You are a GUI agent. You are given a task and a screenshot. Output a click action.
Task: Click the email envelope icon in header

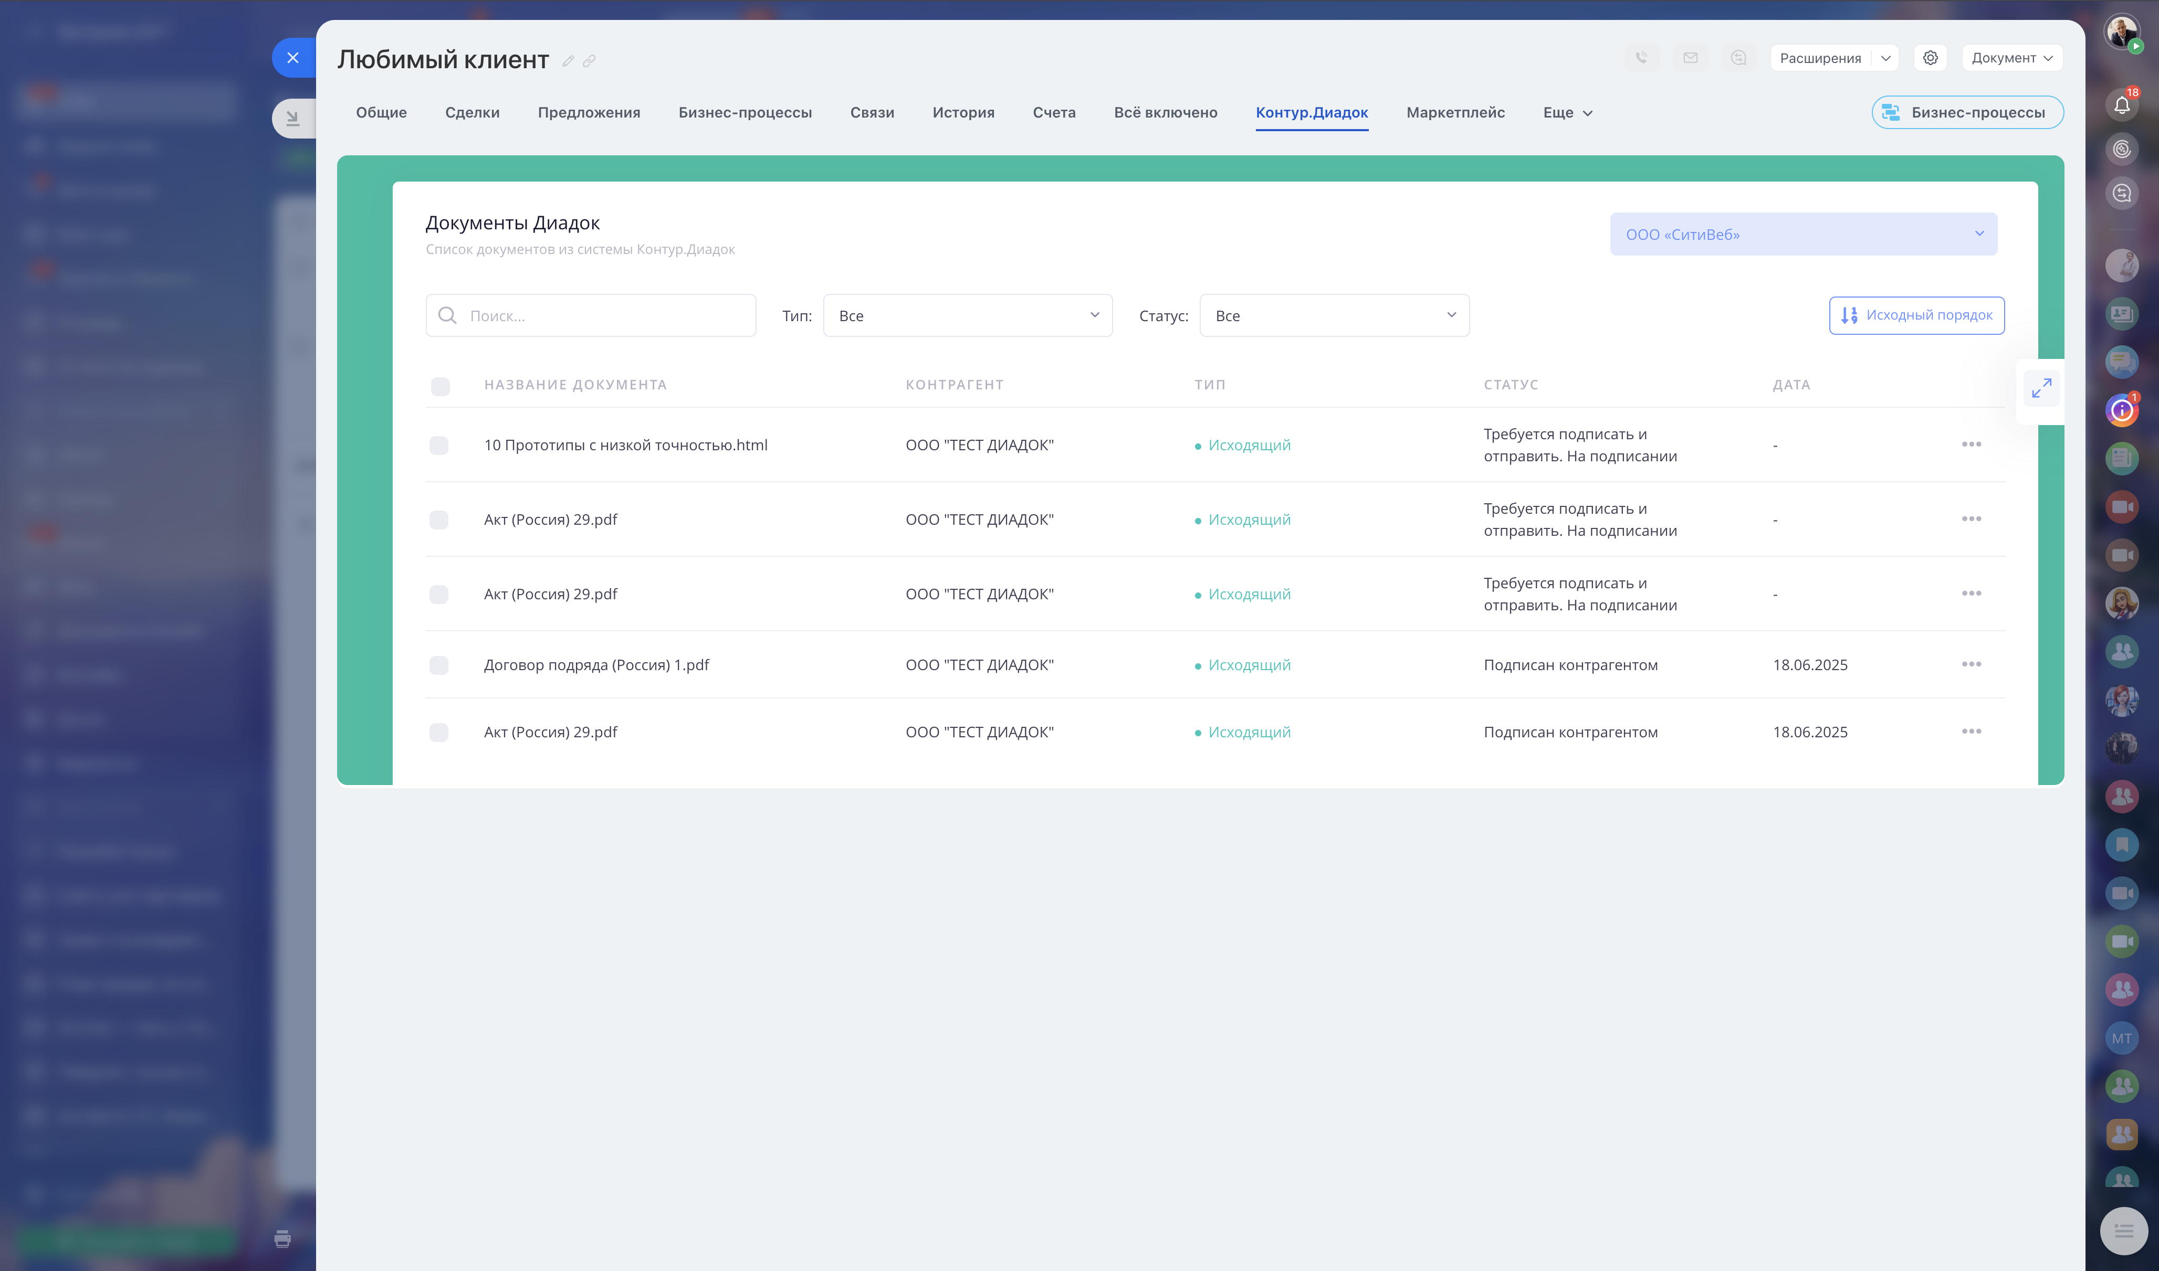click(1690, 58)
